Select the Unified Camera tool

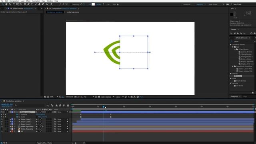tap(17, 4)
